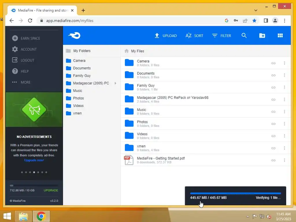
Task: Copy share link for Documents folder
Action: click(273, 75)
